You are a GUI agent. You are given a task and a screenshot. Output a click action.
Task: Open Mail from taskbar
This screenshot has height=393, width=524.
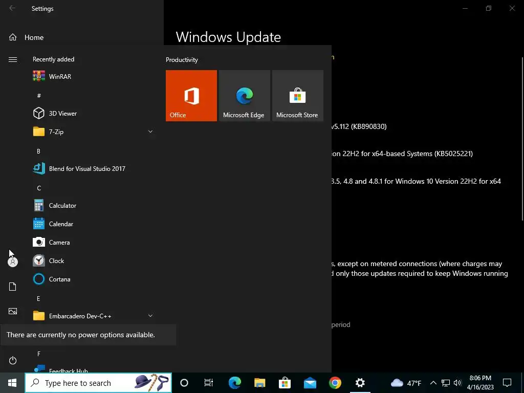point(310,383)
